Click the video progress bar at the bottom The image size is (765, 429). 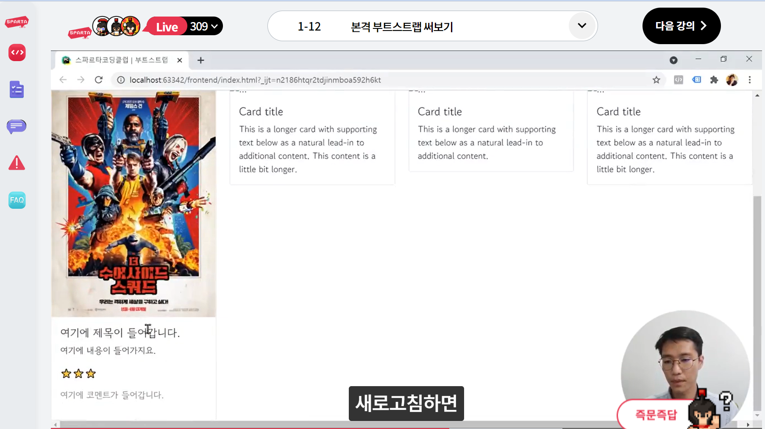(x=406, y=428)
